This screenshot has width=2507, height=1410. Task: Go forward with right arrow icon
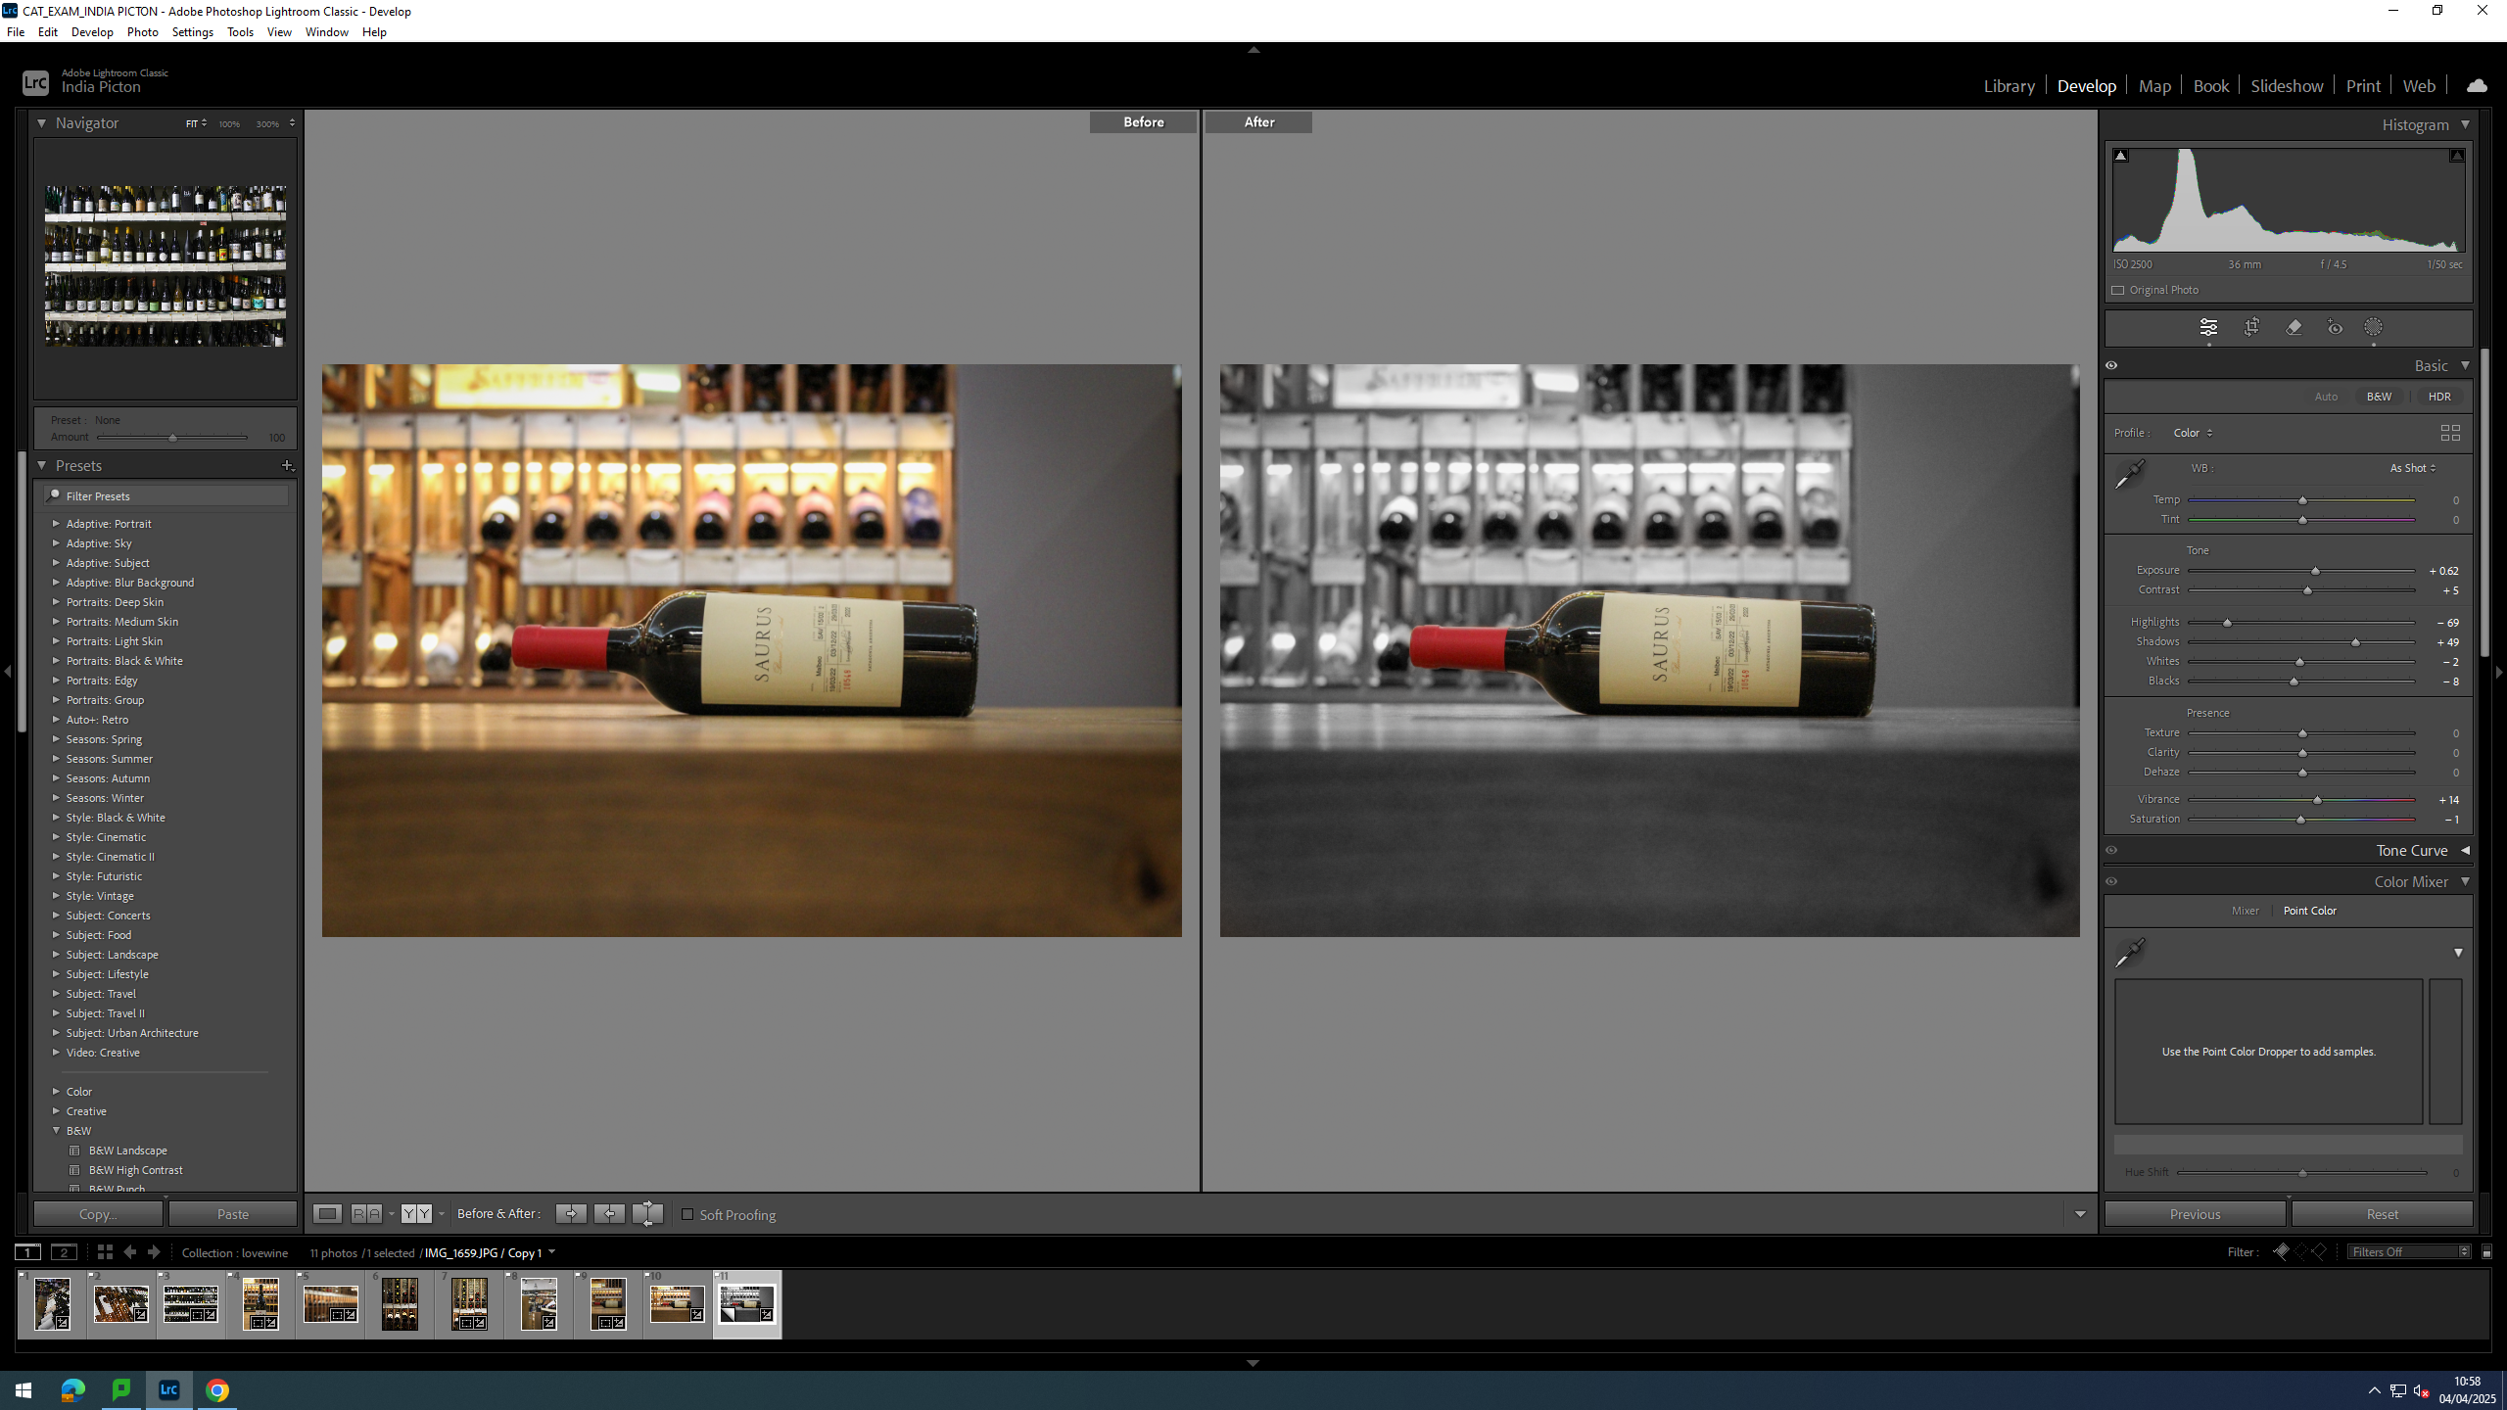pyautogui.click(x=154, y=1252)
